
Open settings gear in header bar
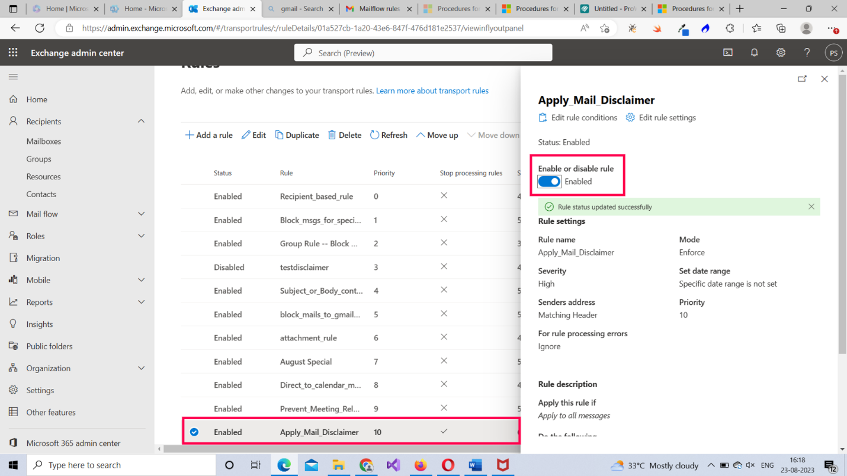[781, 53]
